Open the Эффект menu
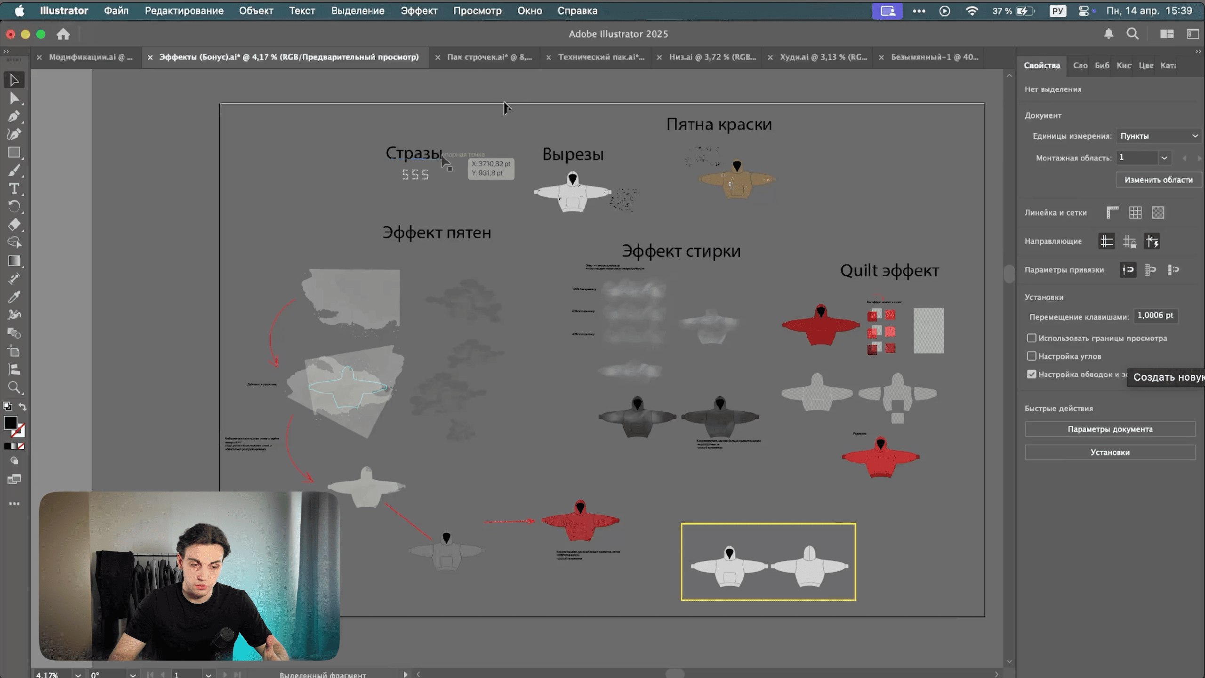 click(418, 10)
